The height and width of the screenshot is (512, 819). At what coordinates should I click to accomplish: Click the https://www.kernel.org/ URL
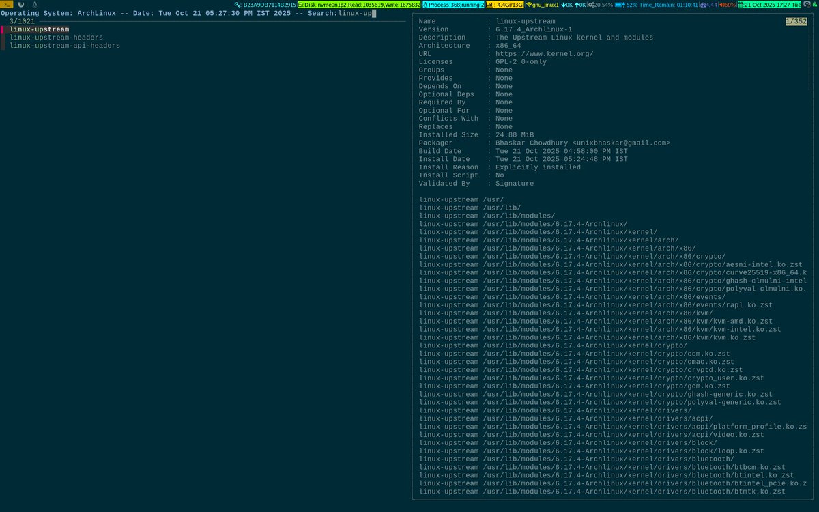pos(545,54)
